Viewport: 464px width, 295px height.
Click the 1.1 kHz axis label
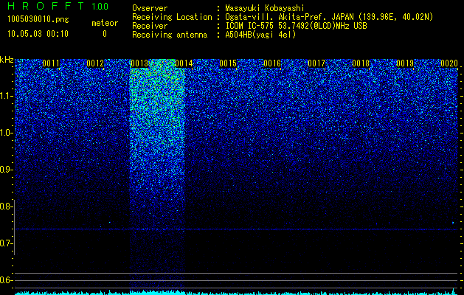click(6, 96)
